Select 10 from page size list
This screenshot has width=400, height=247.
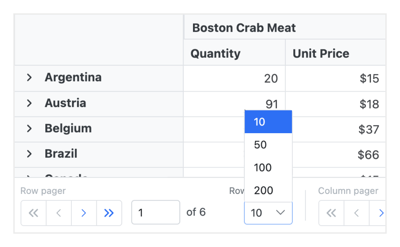pyautogui.click(x=268, y=122)
